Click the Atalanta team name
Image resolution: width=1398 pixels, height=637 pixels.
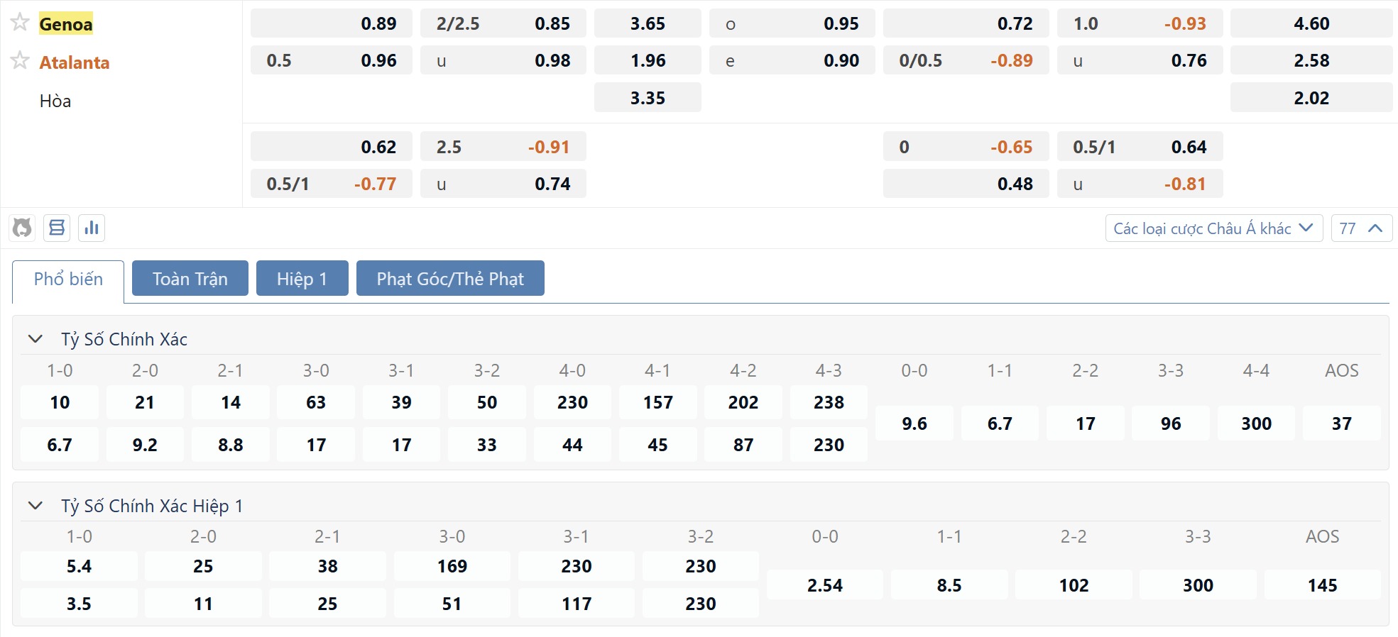click(75, 62)
